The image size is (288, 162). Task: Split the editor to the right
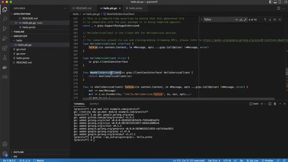279,8
